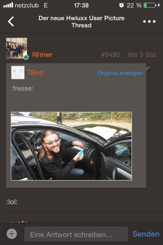Viewport: 163px width, 245px height.
Task: Tap Original anzeigen link
Action: [120, 73]
